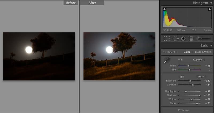Select the Graduated Filter tool
214x113 pixels.
[x=191, y=38]
